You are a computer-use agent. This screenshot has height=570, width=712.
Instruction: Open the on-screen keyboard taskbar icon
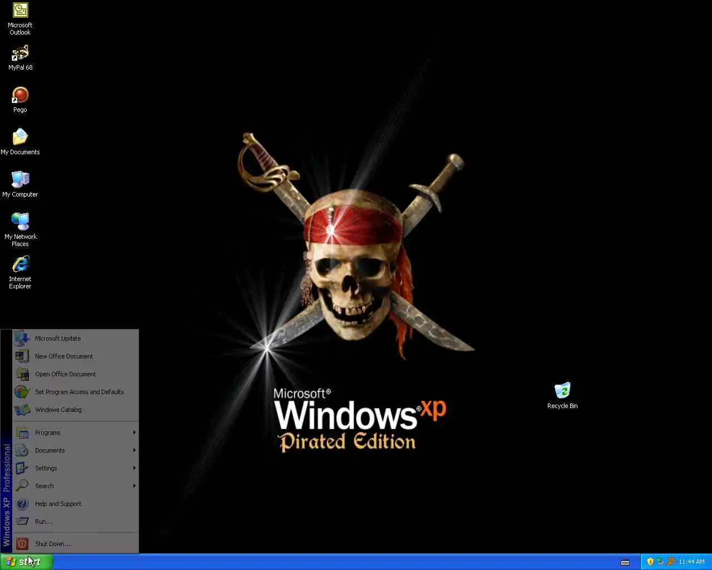pyautogui.click(x=625, y=562)
